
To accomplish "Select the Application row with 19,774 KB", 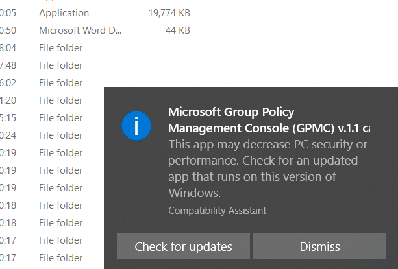I will pyautogui.click(x=95, y=13).
